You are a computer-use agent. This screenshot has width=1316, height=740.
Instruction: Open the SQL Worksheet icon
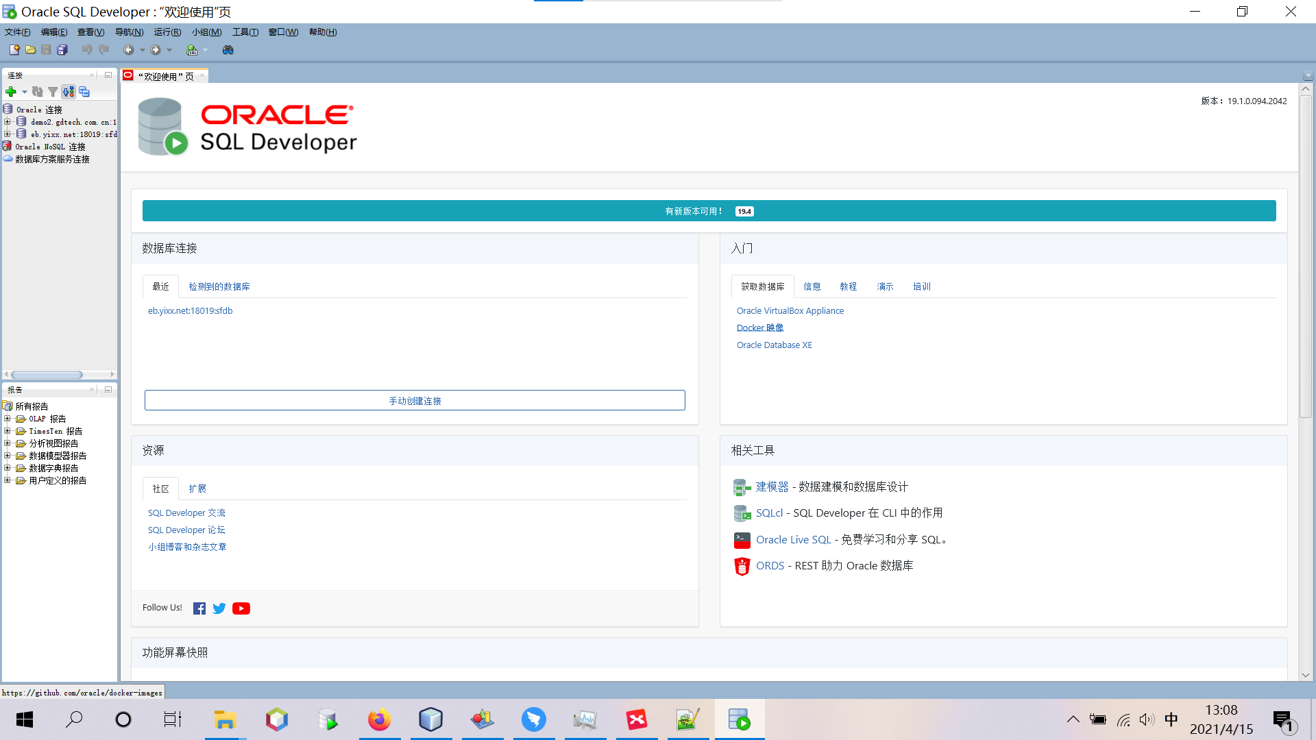point(192,50)
